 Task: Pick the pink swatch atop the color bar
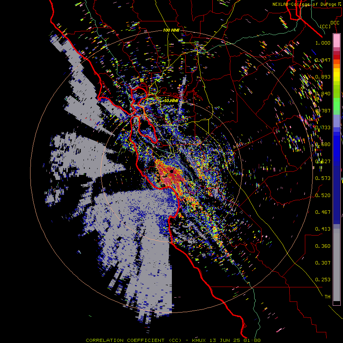(x=337, y=40)
